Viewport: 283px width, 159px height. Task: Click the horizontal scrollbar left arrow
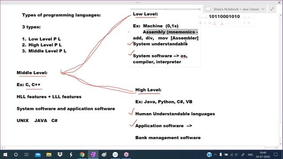click(x=2, y=148)
